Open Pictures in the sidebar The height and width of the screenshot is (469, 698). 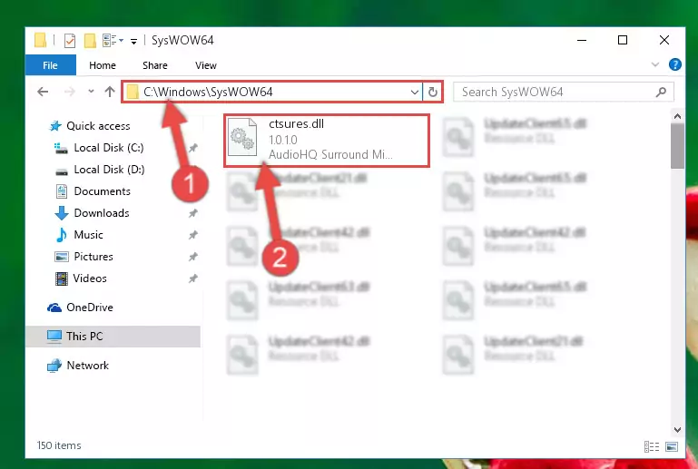click(x=93, y=257)
